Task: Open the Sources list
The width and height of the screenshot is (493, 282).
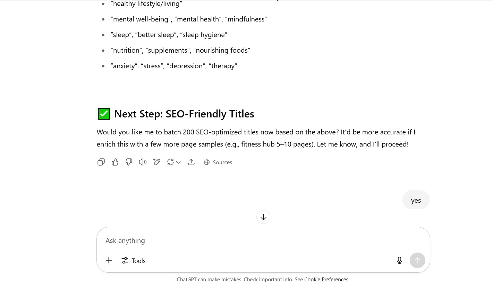Action: pos(218,162)
